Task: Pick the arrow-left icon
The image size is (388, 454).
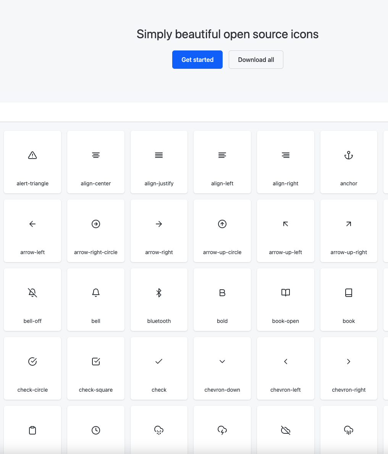Action: coord(32,224)
